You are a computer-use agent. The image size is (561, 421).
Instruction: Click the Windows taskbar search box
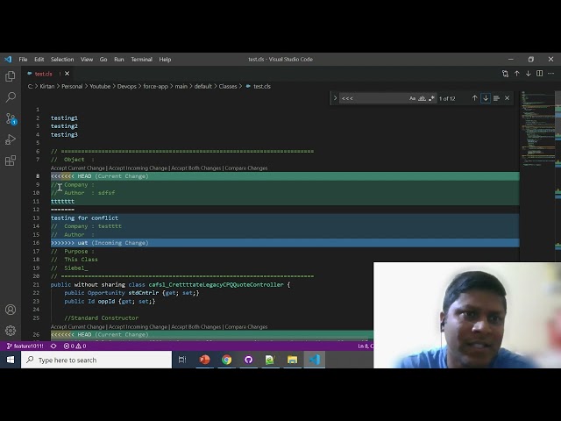pos(96,360)
